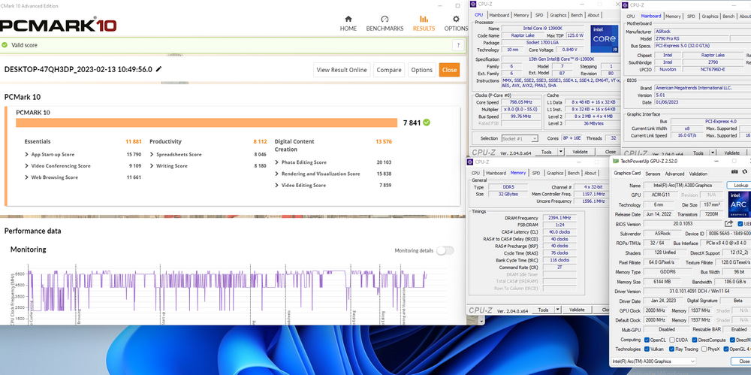This screenshot has width=751, height=375.
Task: Switch to SPD tab in CPU-Z memory window
Action: tap(536, 173)
